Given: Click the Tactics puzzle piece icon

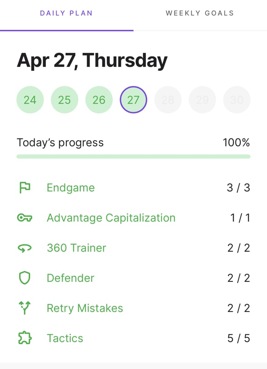Looking at the screenshot, I should click(x=25, y=338).
